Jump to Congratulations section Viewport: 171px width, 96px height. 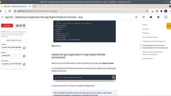(x=147, y=58)
